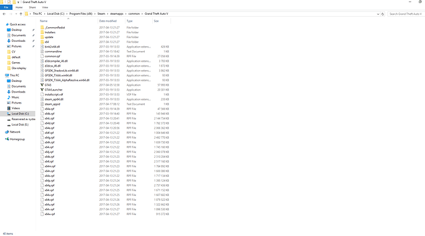425x236 pixels.
Task: Select Quick access in navigation pane
Action: (x=17, y=25)
